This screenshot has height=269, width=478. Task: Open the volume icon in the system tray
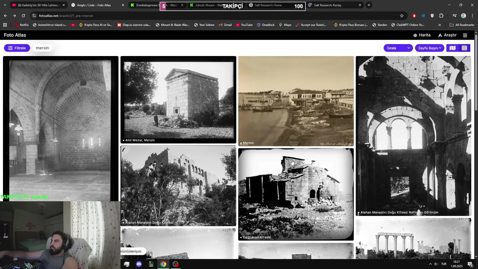point(436,264)
